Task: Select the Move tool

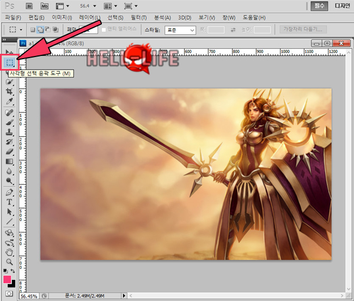Action: [9, 52]
